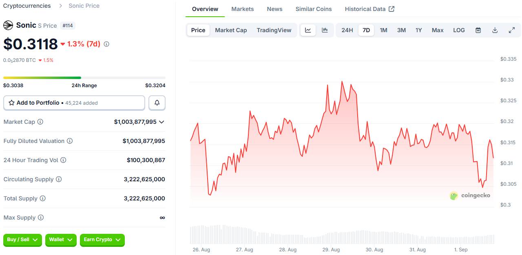Open the Fully Diluted Valuation info icon
Viewport: 522px width, 255px height.
[x=70, y=141]
